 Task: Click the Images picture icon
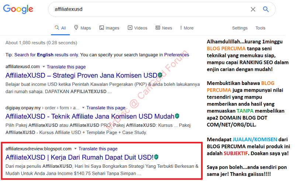[x=102, y=28]
